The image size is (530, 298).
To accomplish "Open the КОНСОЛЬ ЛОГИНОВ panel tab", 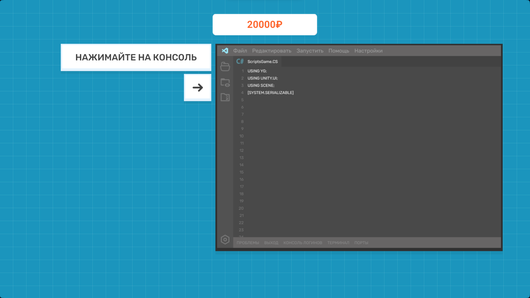I will click(x=303, y=243).
